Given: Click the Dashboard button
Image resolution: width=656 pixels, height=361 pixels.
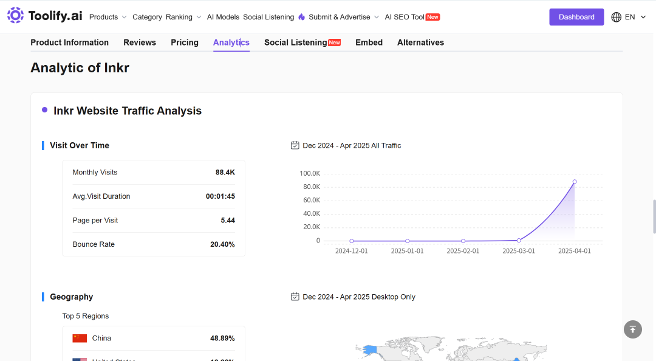Looking at the screenshot, I should coord(576,17).
